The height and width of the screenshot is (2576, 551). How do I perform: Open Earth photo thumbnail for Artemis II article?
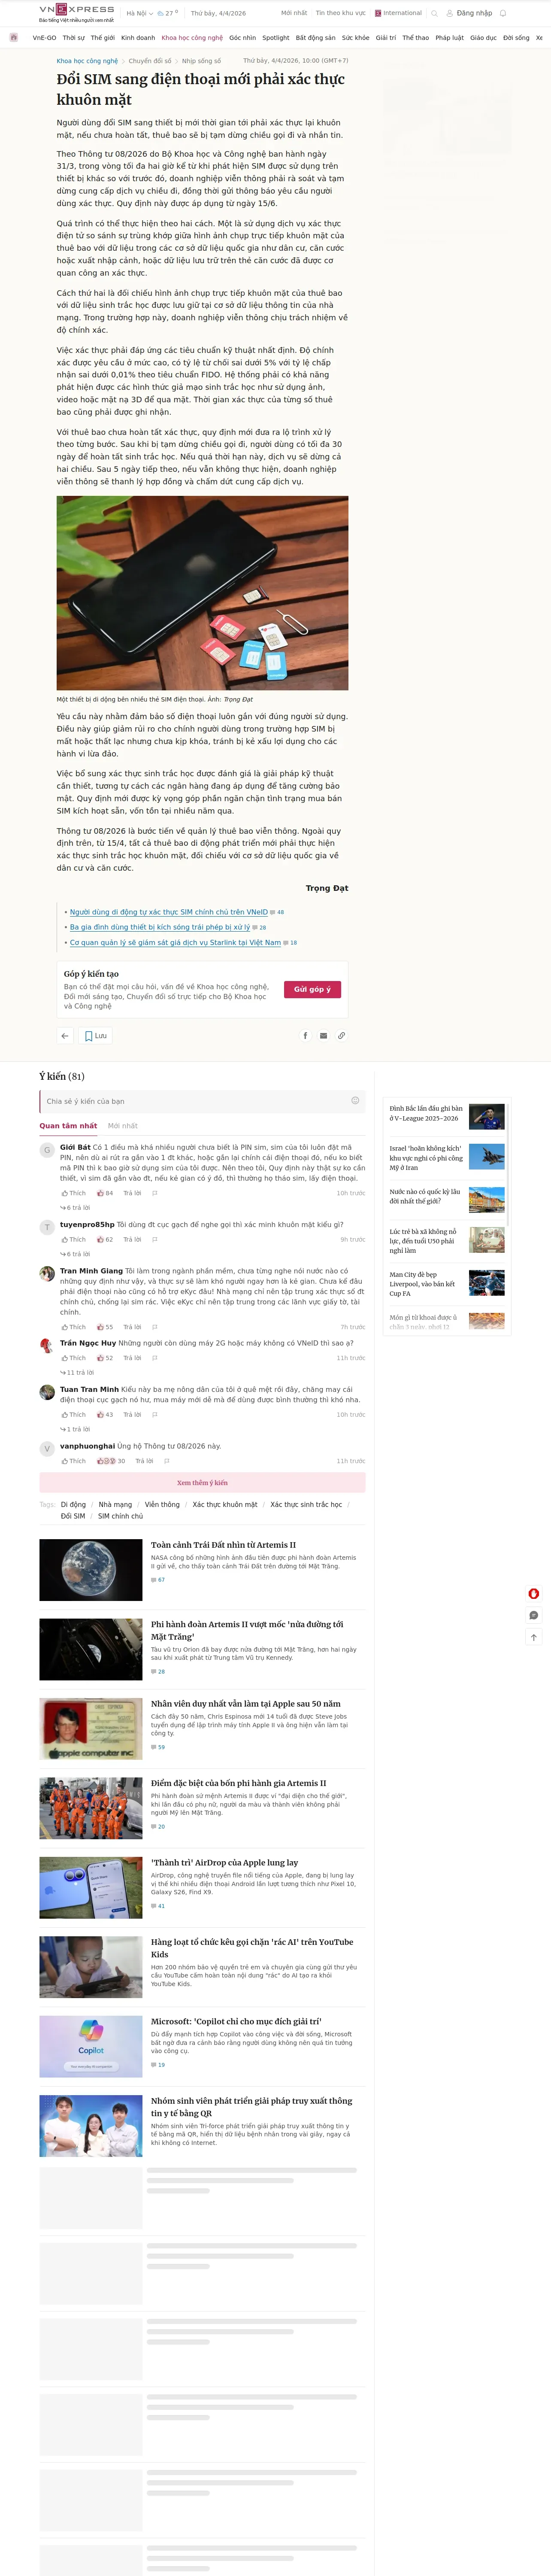pyautogui.click(x=91, y=1570)
